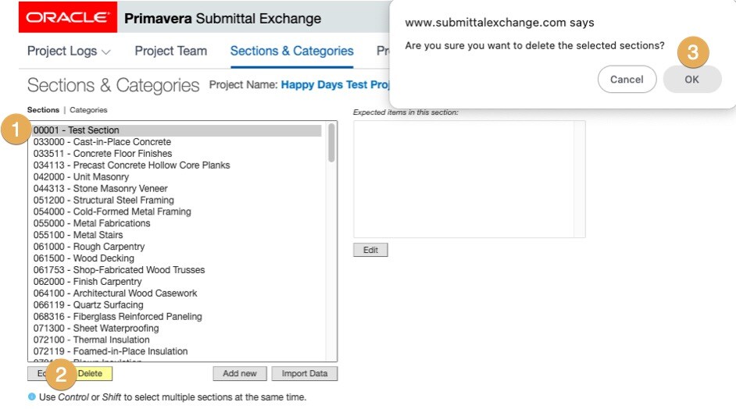Select the Sections sub-tab
The height and width of the screenshot is (409, 736).
click(x=43, y=110)
